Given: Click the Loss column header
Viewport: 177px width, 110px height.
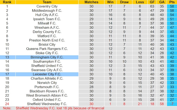Looking at the screenshot, I should pos(139,2).
